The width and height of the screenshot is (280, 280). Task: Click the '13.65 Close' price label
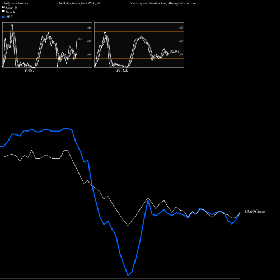[x=255, y=212]
